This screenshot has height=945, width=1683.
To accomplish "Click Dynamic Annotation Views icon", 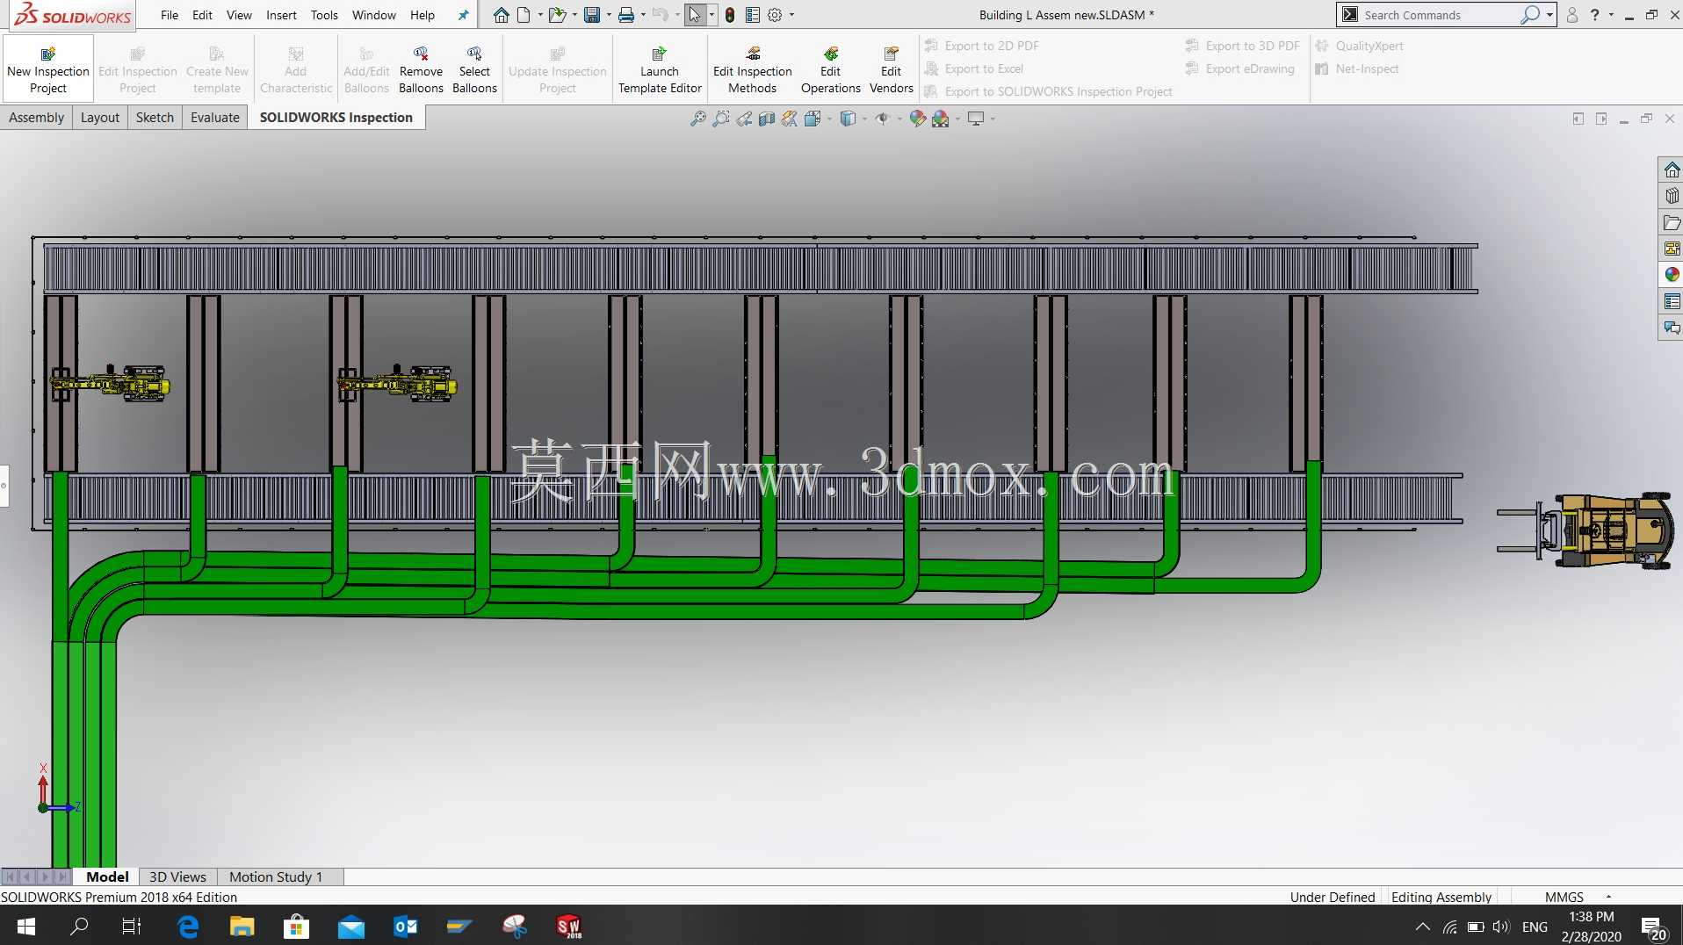I will pos(790,119).
